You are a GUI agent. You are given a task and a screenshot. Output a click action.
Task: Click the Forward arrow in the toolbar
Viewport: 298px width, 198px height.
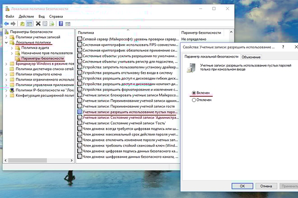click(14, 23)
